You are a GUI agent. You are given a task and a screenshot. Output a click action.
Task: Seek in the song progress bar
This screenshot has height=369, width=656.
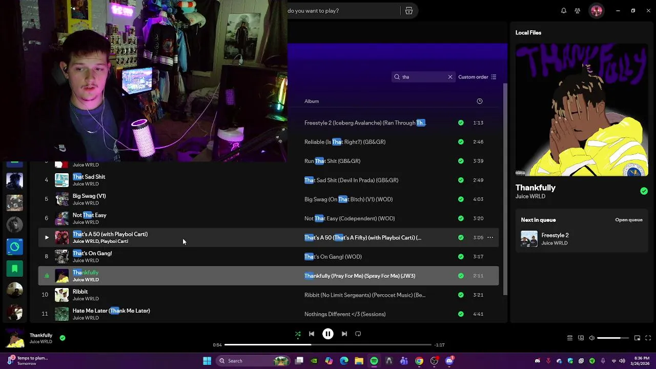click(x=328, y=345)
